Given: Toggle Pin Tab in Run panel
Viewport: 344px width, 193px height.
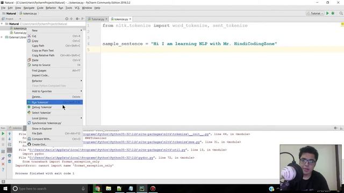Looking at the screenshot, I should [3, 158].
